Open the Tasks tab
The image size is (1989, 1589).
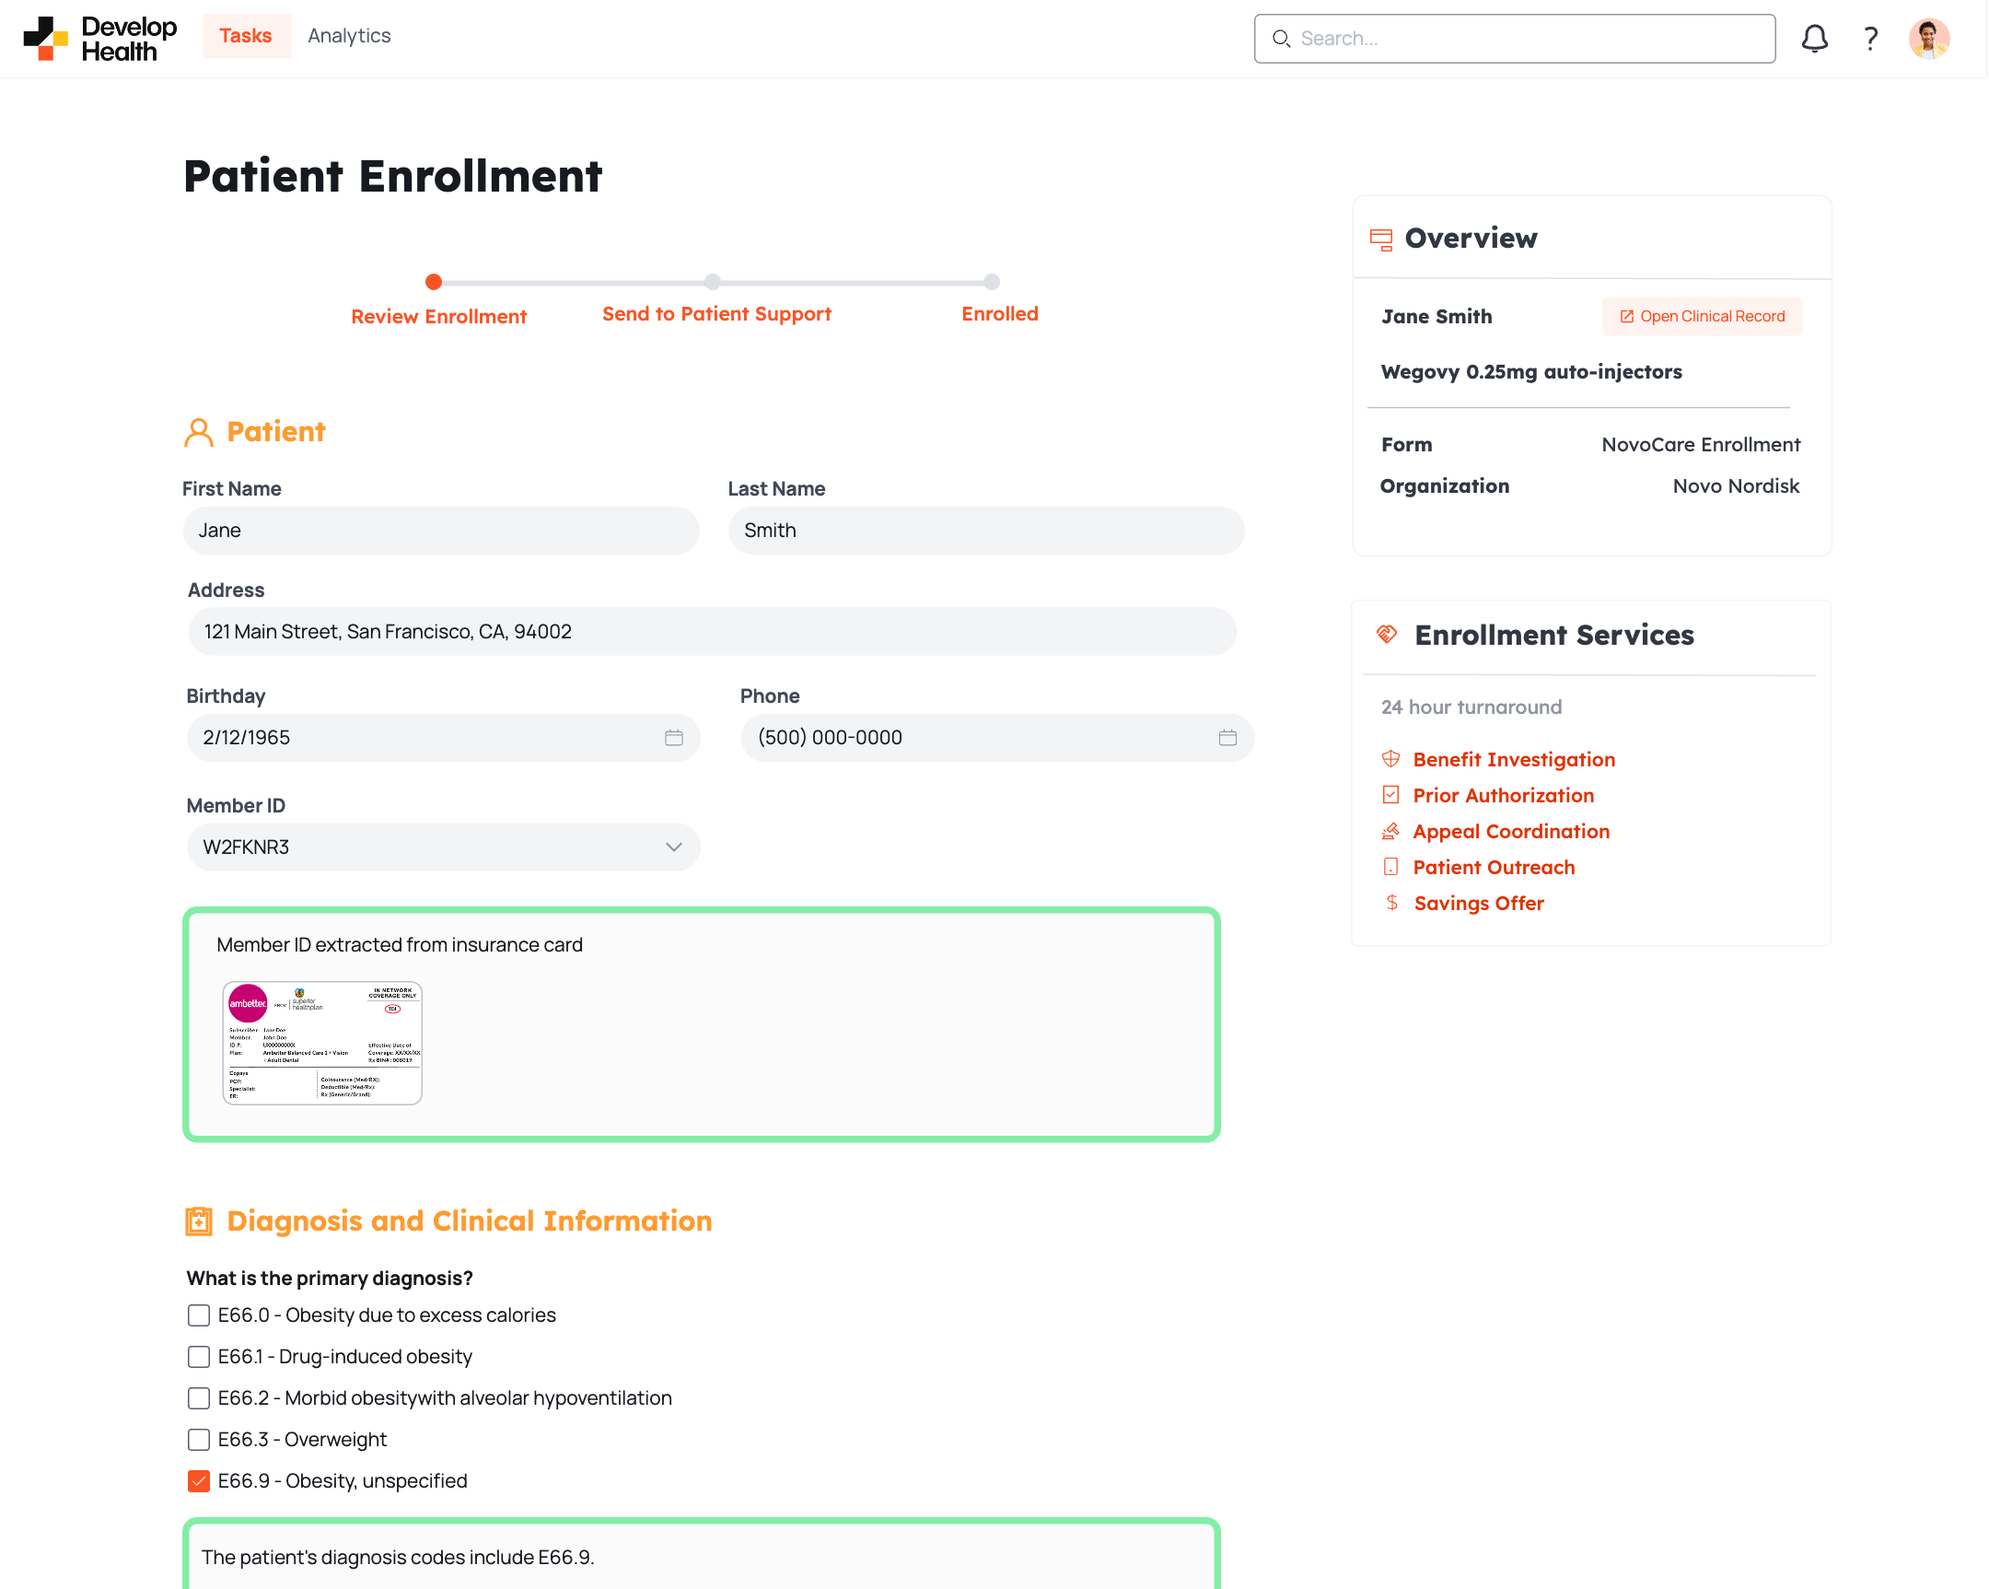pyautogui.click(x=245, y=35)
